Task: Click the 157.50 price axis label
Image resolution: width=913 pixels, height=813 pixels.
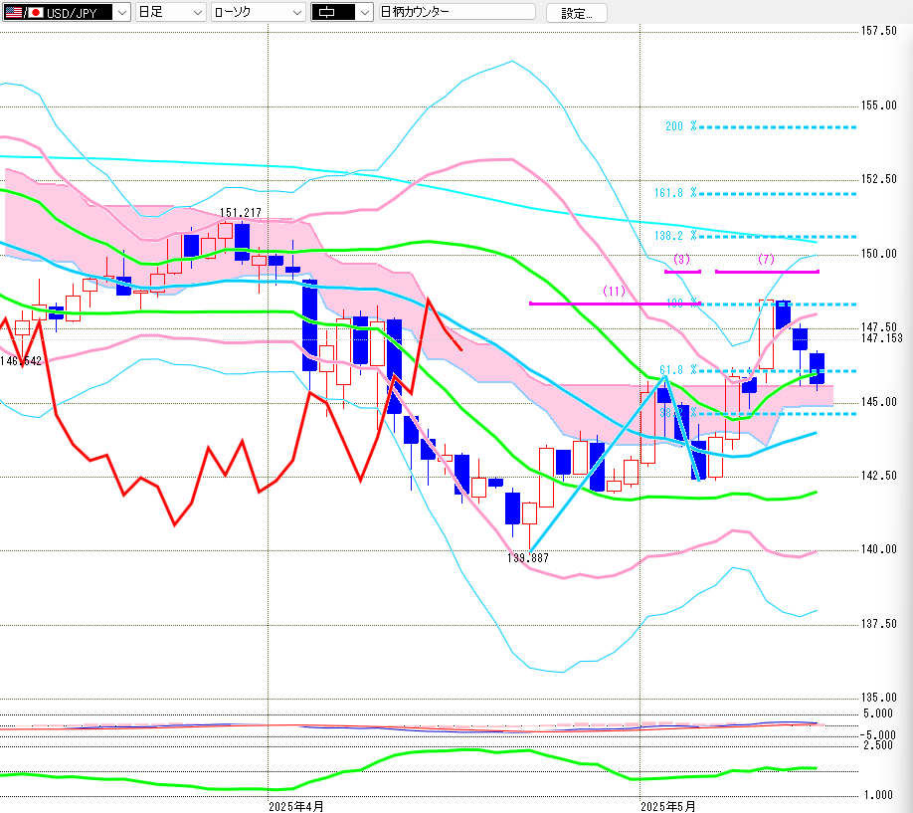Action: coord(878,31)
